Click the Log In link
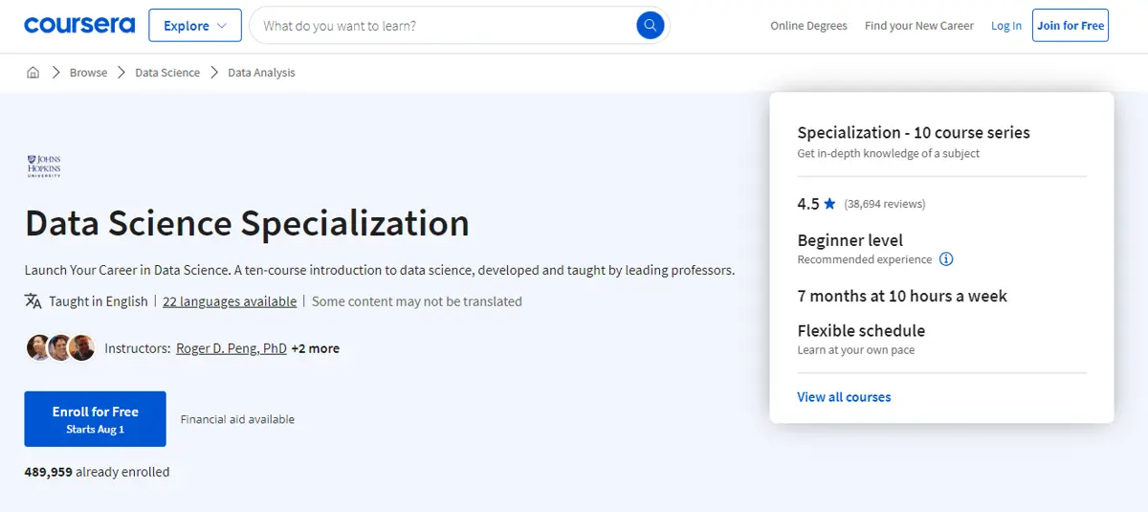The height and width of the screenshot is (512, 1148). click(x=1006, y=26)
